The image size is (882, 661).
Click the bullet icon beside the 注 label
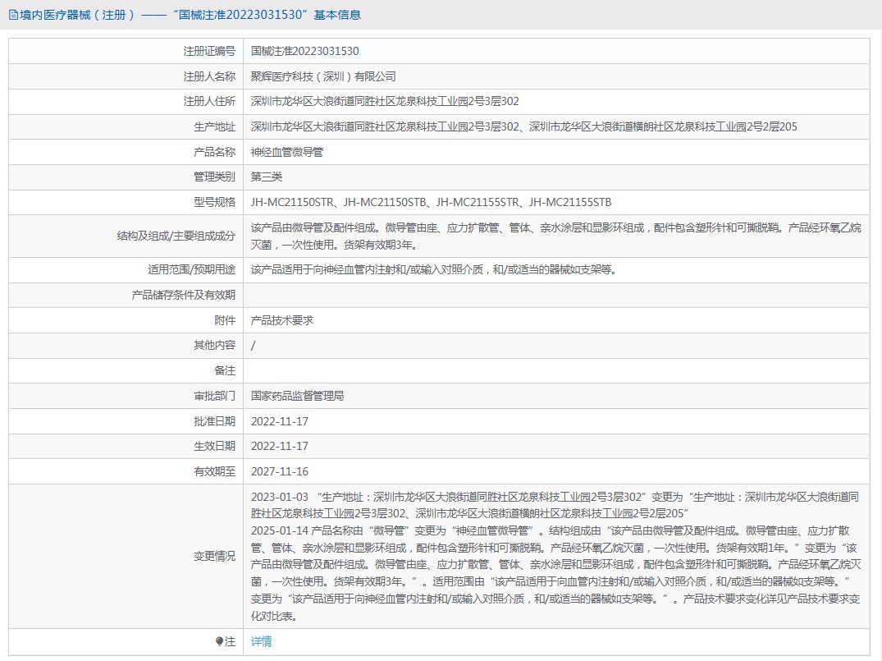219,641
